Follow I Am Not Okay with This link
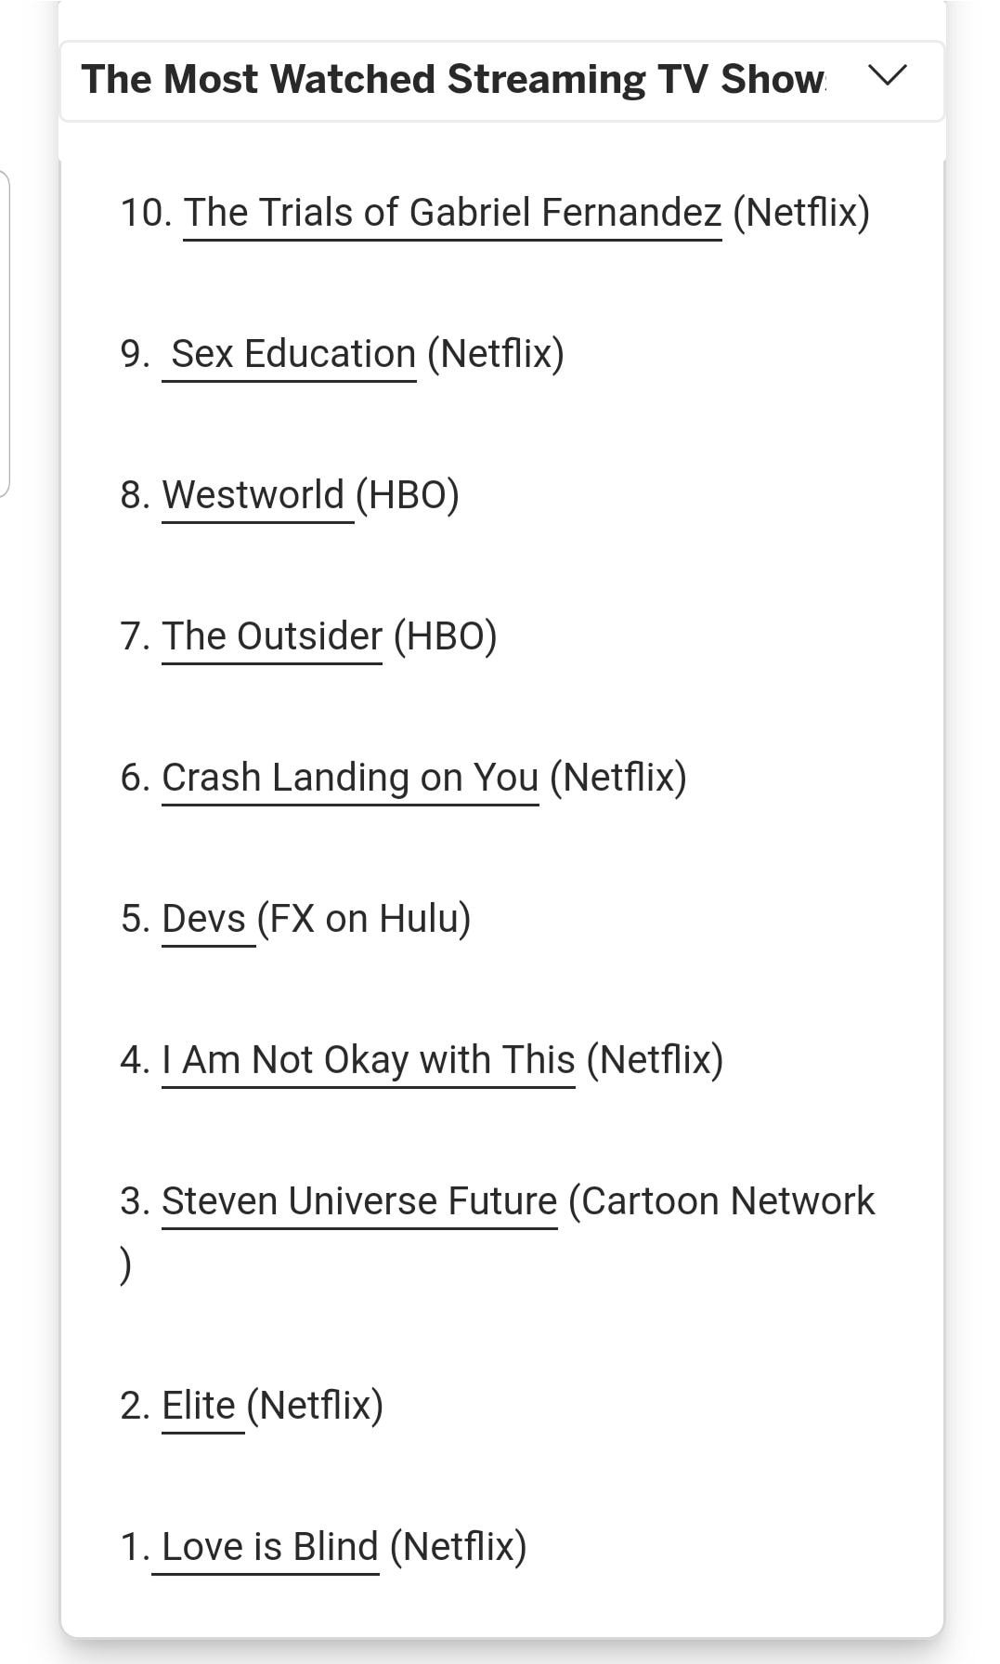1000x1664 pixels. pos(369,1060)
